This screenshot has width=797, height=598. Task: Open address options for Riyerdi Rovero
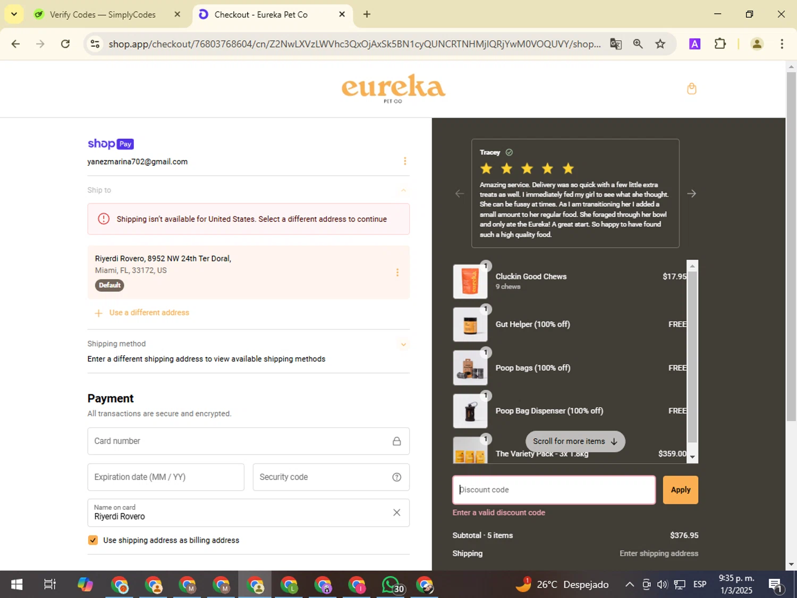(397, 273)
